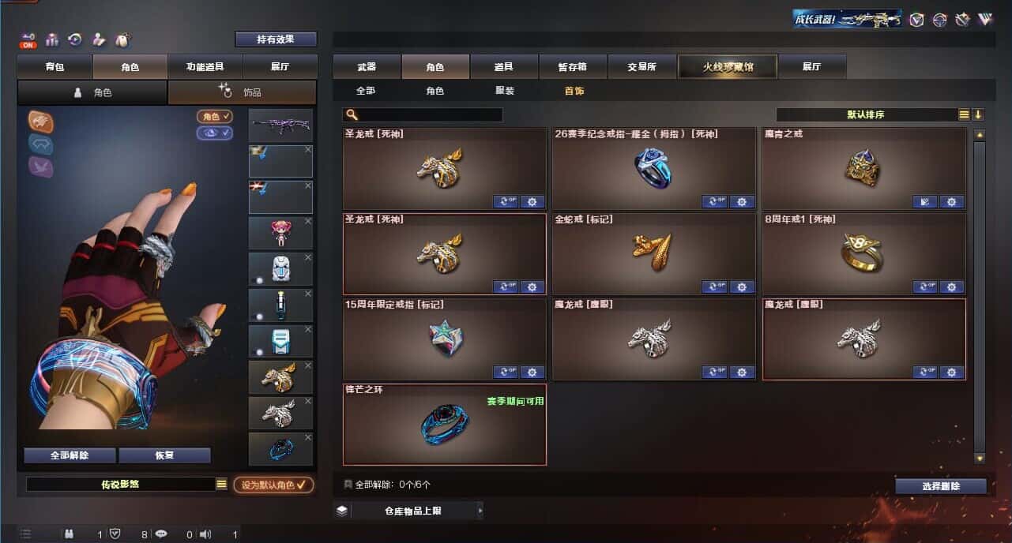Click the search magnifier icon
This screenshot has width=1012, height=543.
coord(352,114)
